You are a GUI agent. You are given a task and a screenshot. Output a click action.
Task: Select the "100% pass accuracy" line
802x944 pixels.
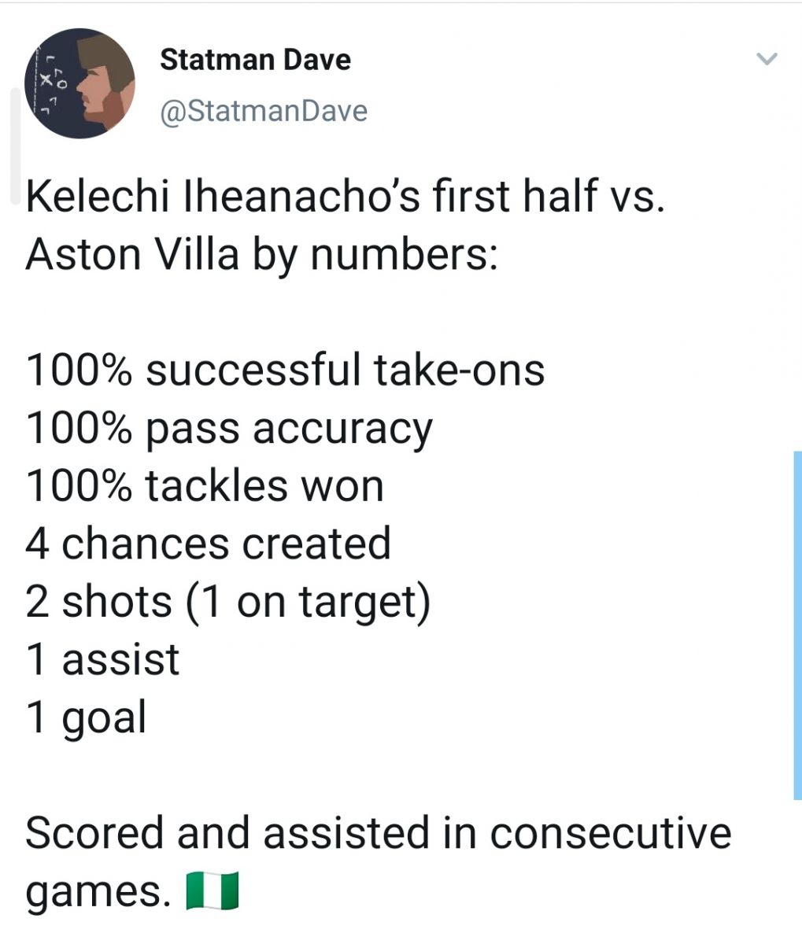click(229, 430)
